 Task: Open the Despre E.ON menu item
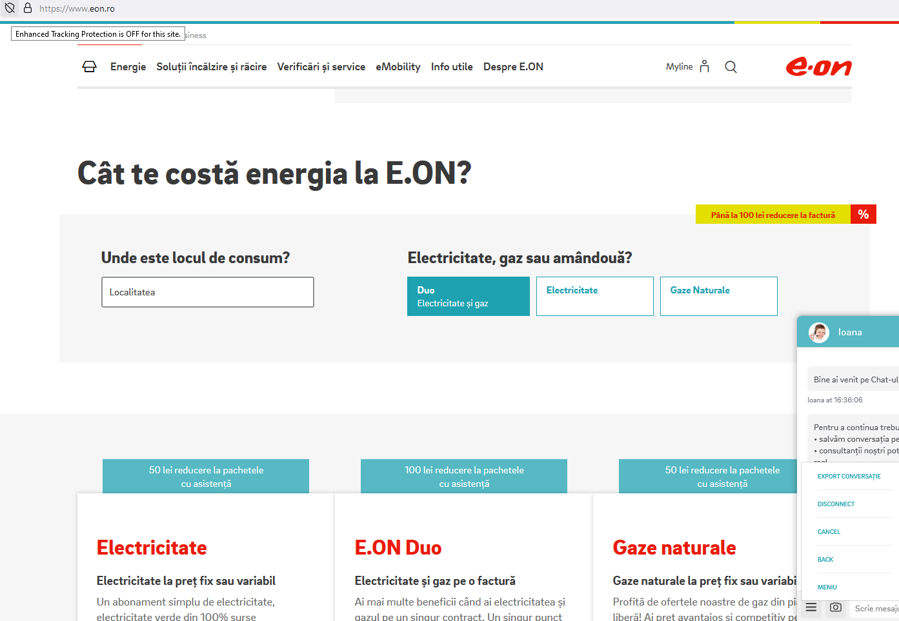tap(513, 66)
